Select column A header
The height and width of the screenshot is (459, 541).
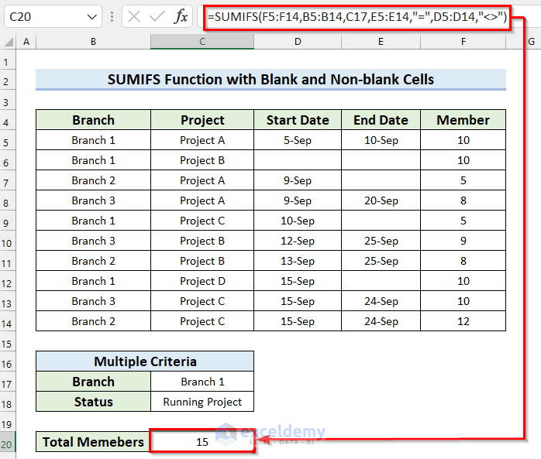pyautogui.click(x=26, y=42)
